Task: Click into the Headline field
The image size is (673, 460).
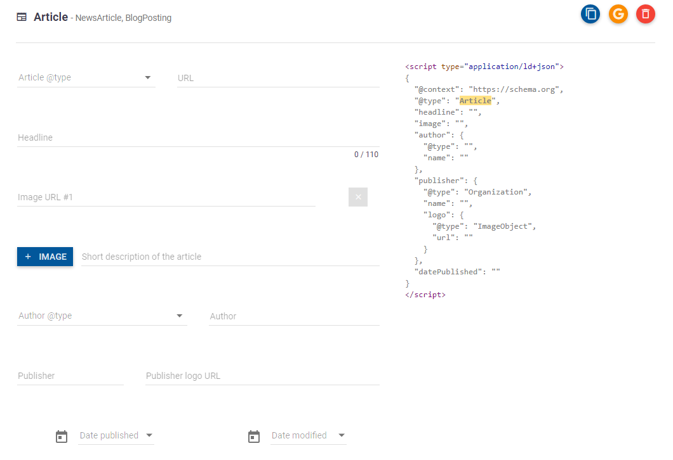Action: (x=198, y=137)
